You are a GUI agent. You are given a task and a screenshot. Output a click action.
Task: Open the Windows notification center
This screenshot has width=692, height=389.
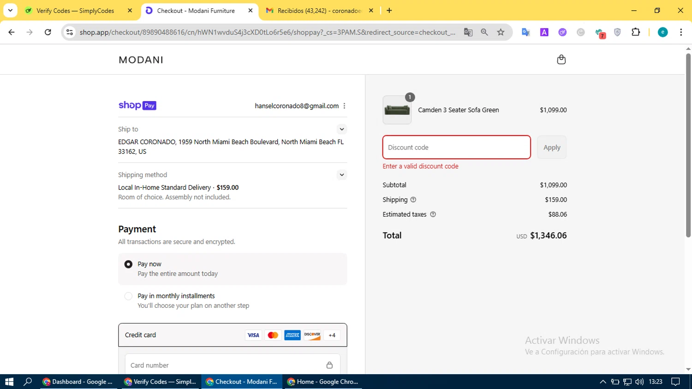pos(676,382)
